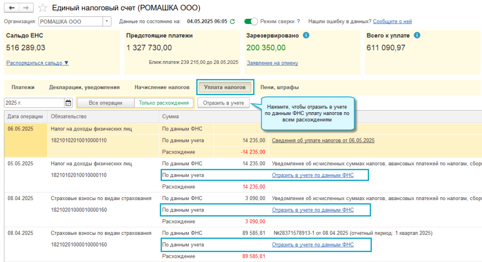This screenshot has width=482, height=262.
Task: Toggle Режим сверки switch
Action: coord(251,22)
